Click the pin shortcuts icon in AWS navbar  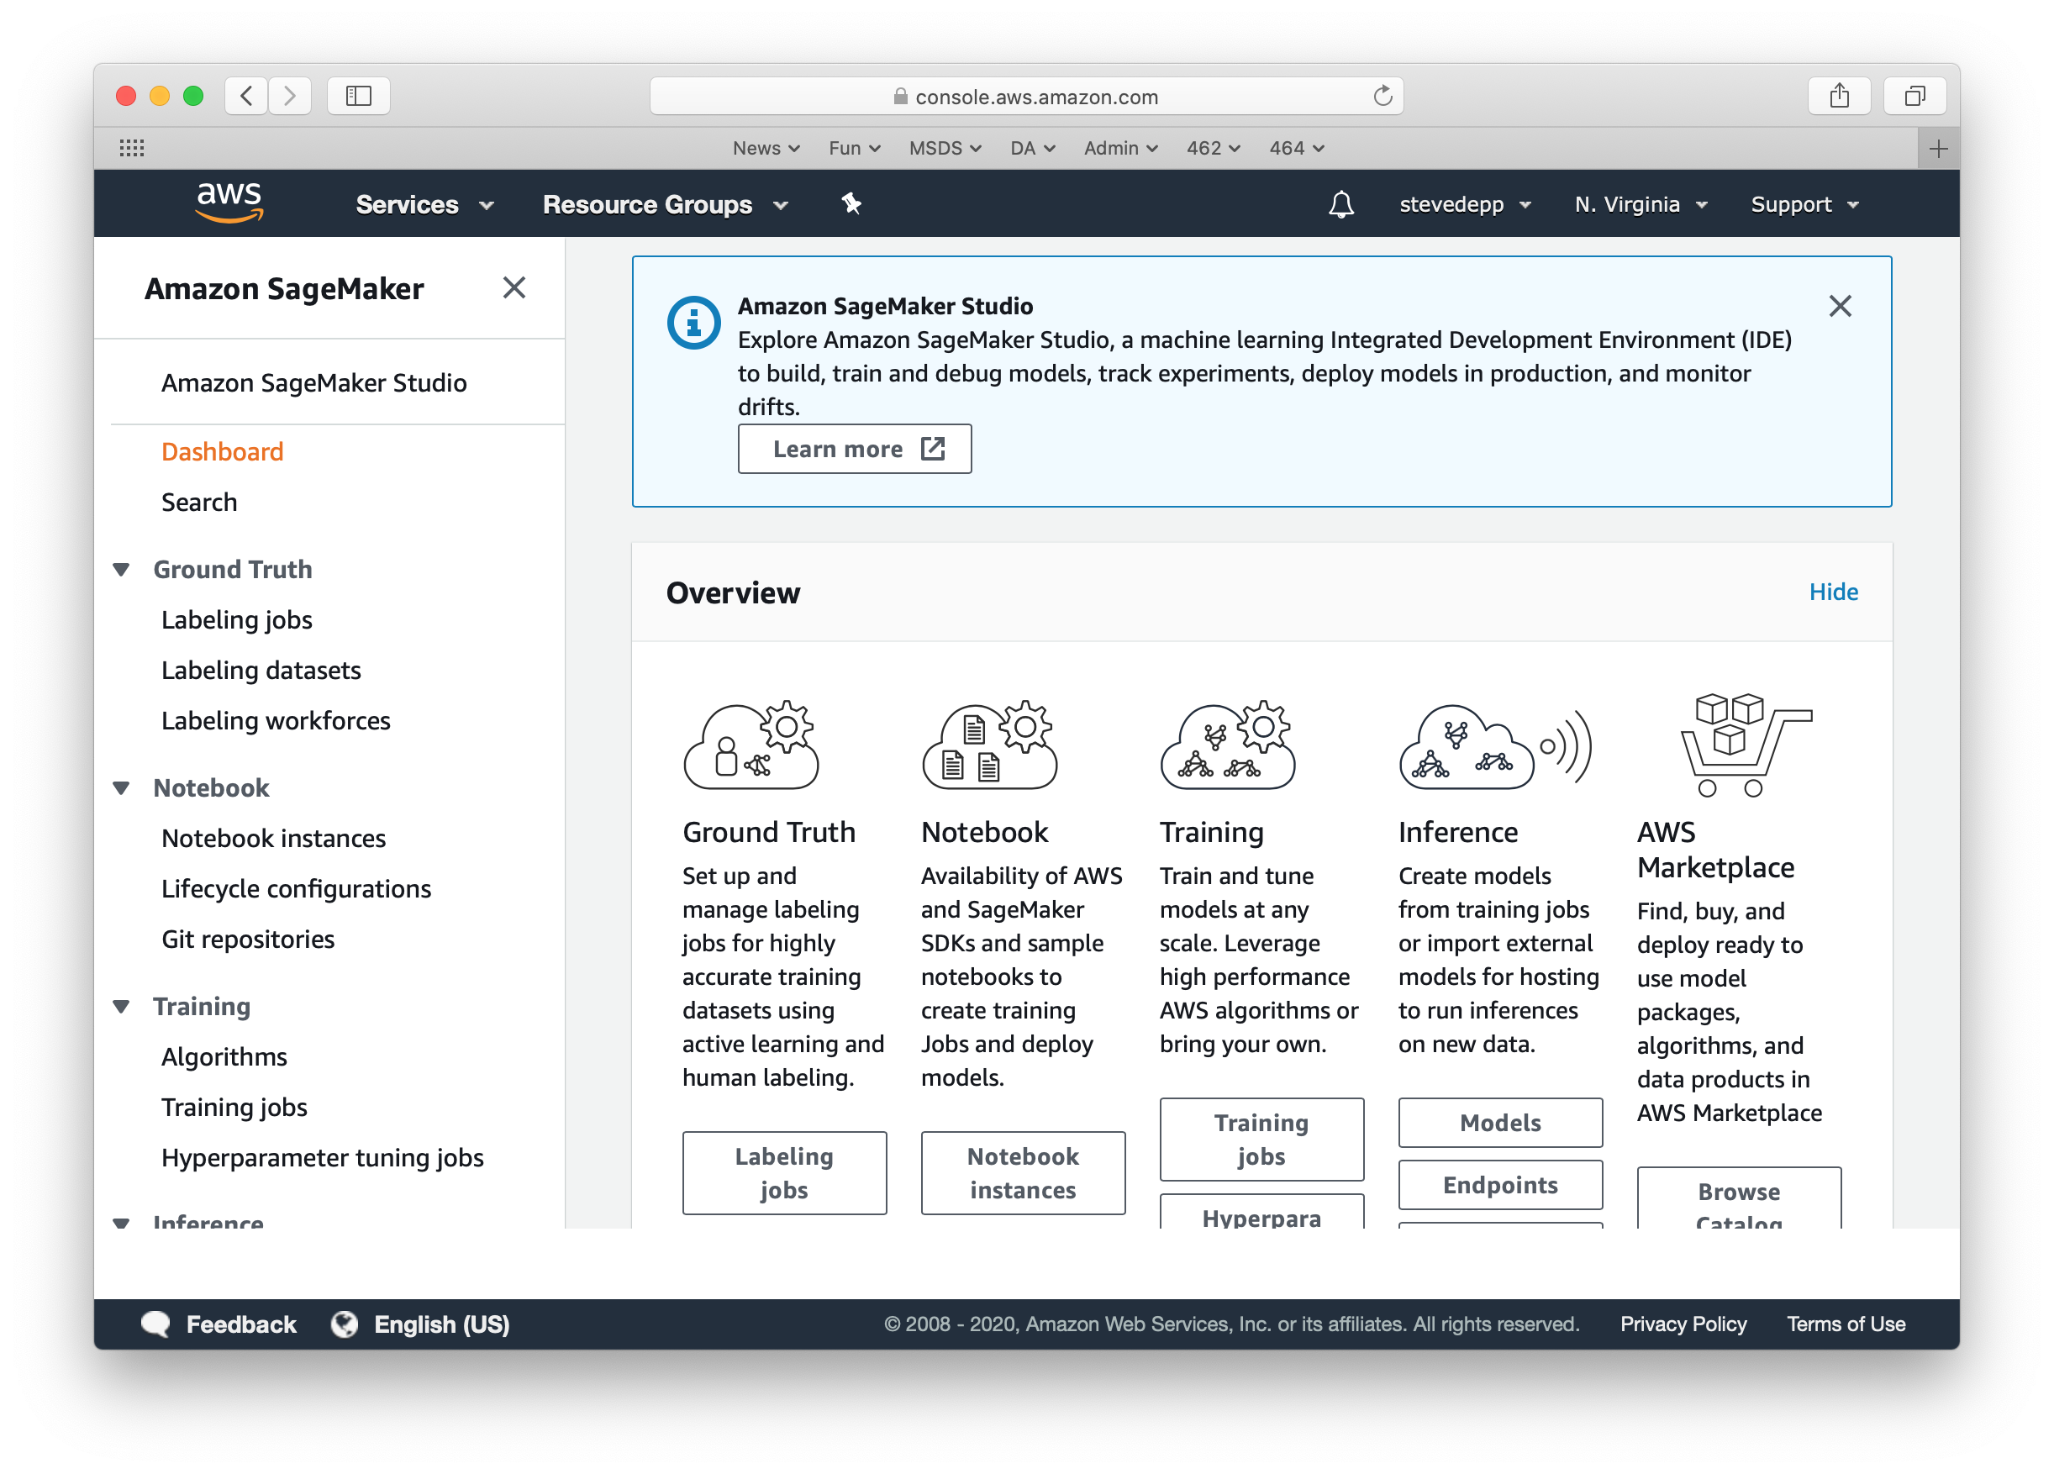point(851,203)
